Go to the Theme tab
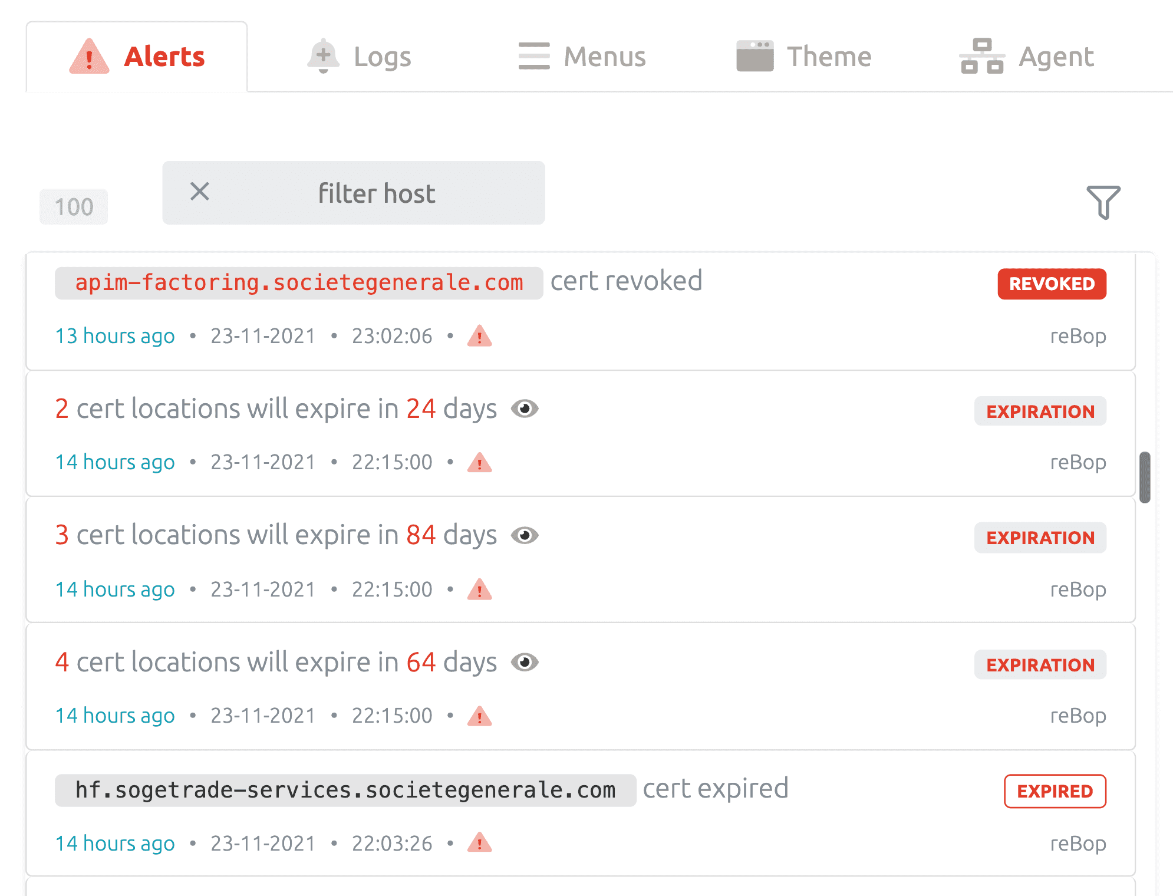This screenshot has width=1173, height=896. pos(804,57)
